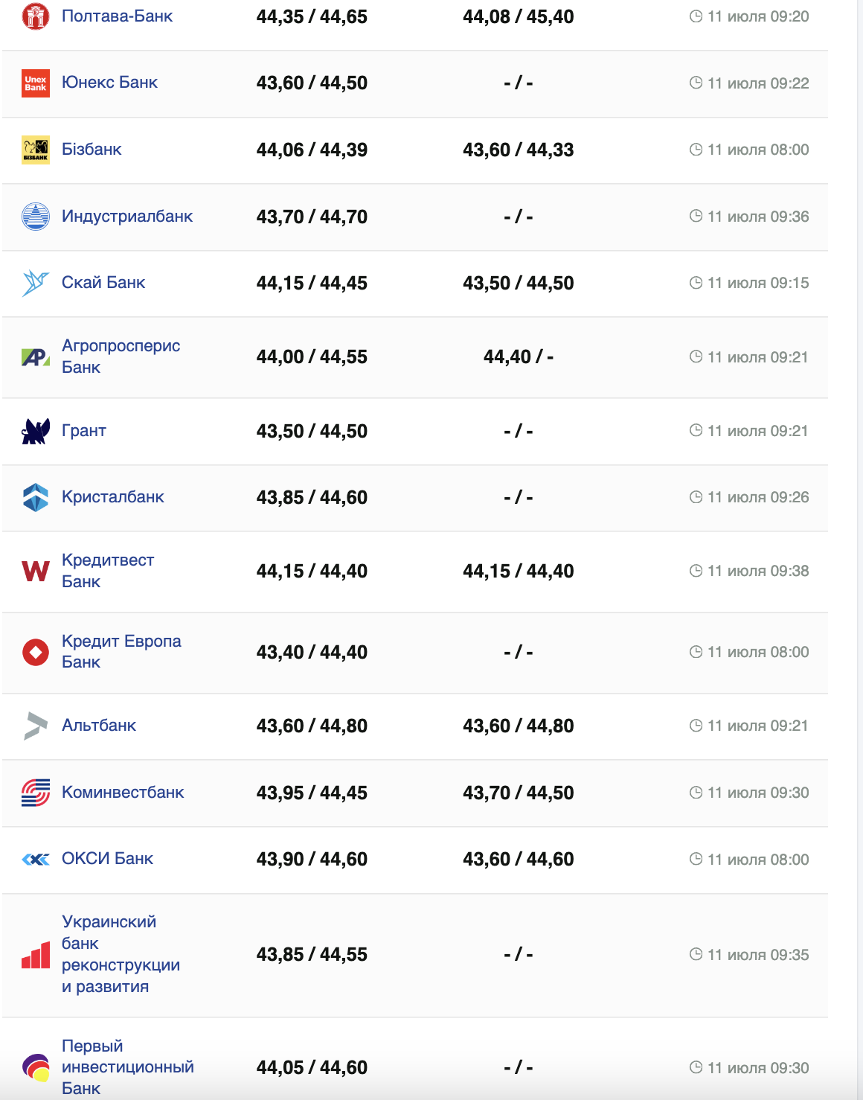Click the Кредит Европа red circle logo
The height and width of the screenshot is (1100, 863).
(36, 652)
